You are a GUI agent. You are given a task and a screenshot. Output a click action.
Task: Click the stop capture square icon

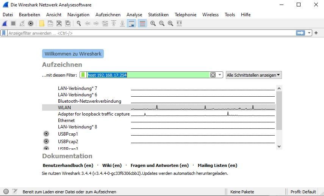point(13,23)
